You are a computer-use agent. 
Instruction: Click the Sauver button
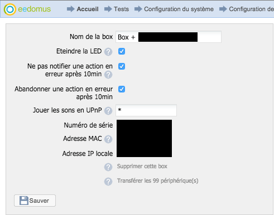pos(35,201)
